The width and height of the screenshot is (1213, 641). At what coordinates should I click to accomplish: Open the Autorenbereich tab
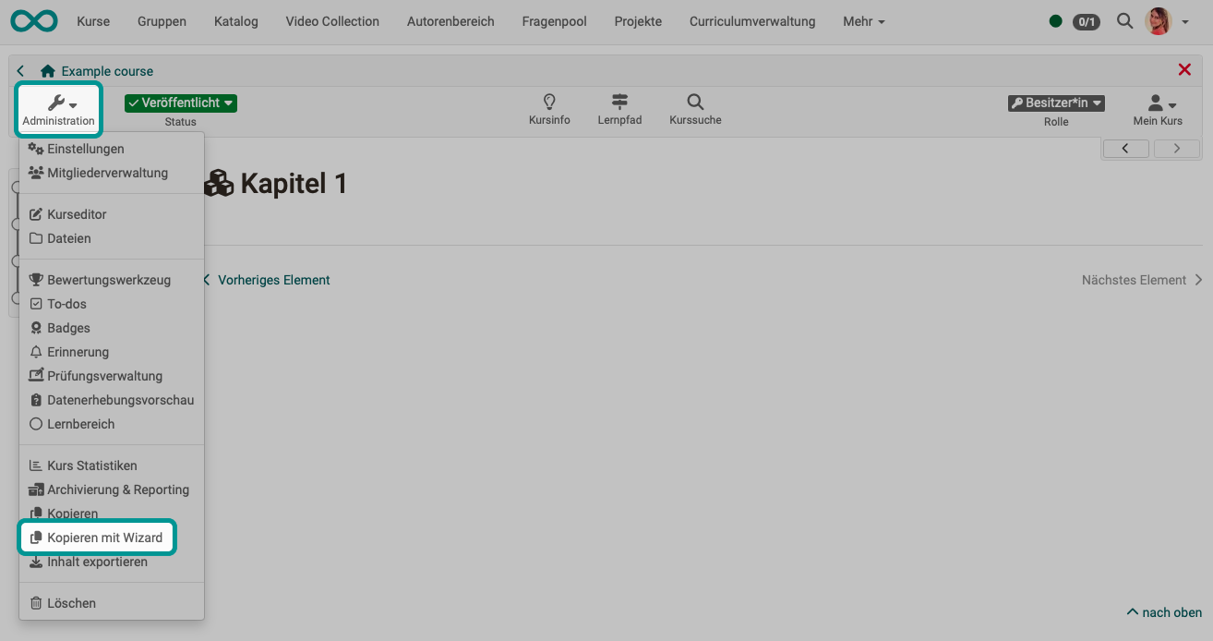[450, 21]
